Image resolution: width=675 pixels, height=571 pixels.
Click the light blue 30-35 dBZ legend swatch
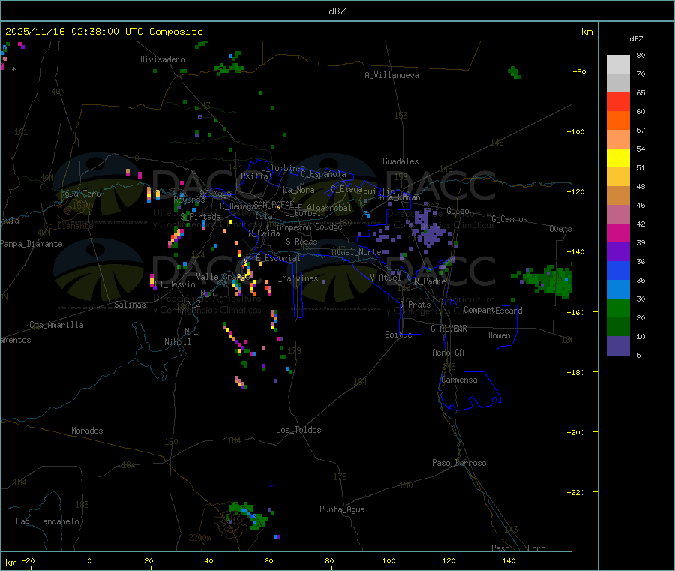(618, 290)
